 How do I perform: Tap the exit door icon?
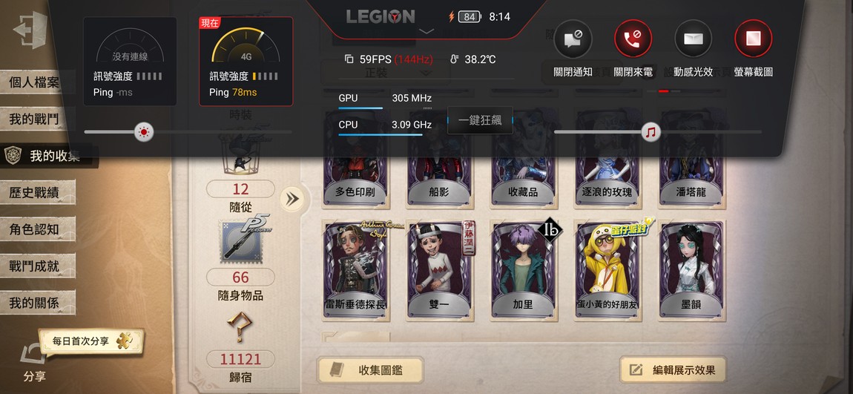(x=30, y=30)
